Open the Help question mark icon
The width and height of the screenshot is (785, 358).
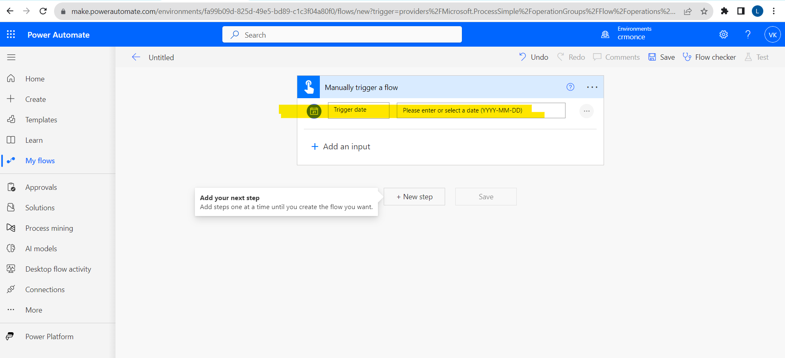748,34
